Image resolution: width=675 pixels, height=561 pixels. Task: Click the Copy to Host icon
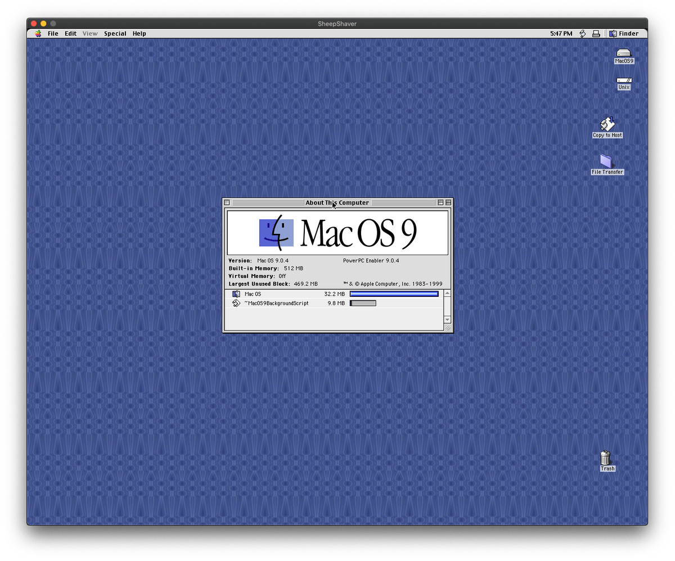coord(607,124)
